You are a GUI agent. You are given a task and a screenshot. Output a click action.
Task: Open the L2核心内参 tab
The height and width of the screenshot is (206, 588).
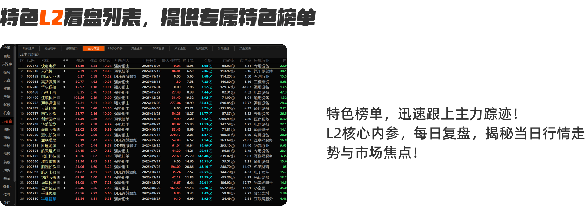pos(115,48)
